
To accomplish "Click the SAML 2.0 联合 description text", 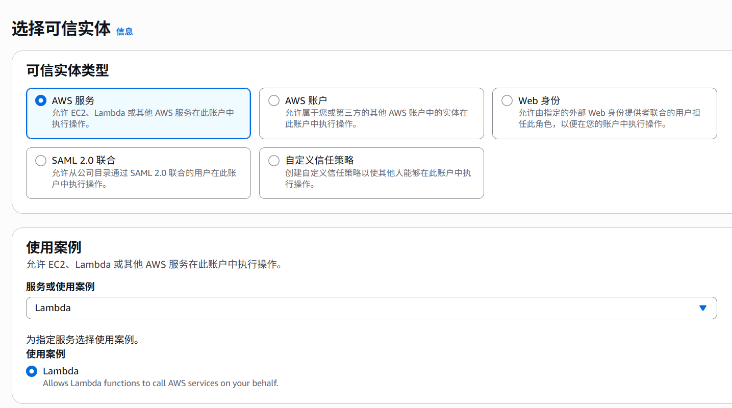I will tap(144, 178).
